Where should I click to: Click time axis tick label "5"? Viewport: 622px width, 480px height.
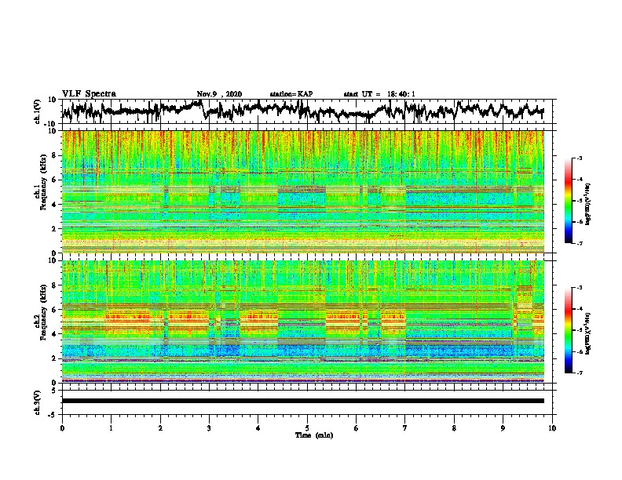point(307,428)
